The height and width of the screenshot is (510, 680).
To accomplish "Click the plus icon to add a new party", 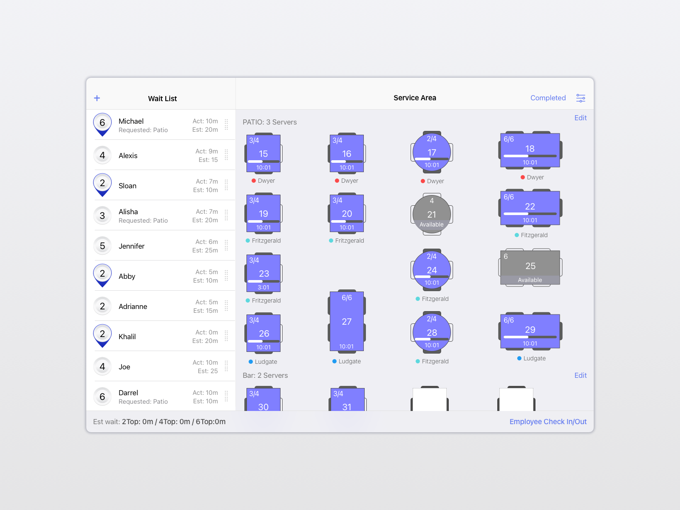I will coord(97,98).
